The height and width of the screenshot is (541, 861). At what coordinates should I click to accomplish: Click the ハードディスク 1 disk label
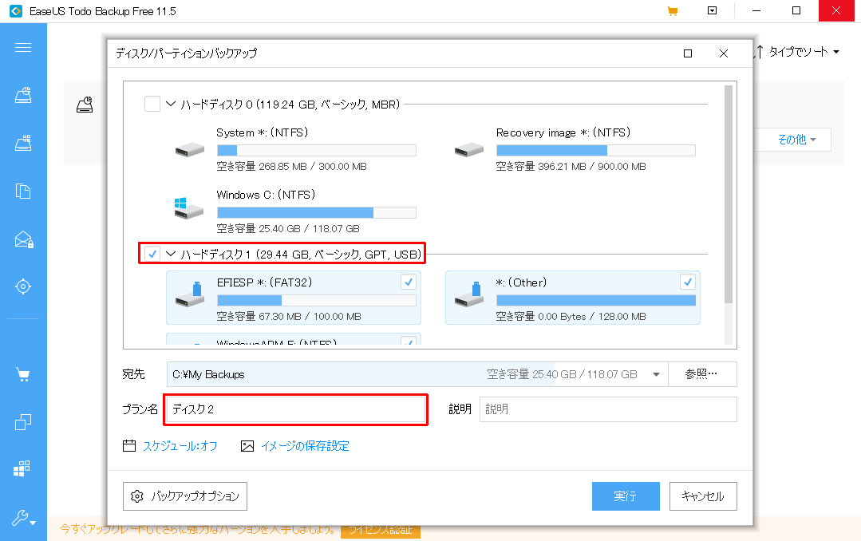tap(301, 255)
